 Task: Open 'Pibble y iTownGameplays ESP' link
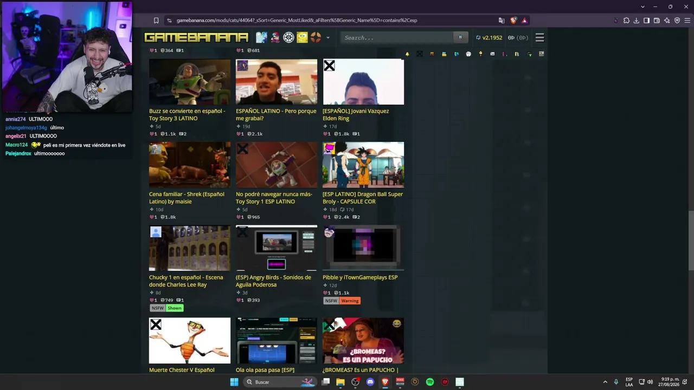tap(360, 277)
